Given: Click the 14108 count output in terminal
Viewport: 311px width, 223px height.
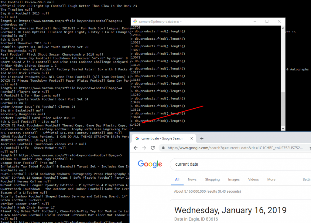Looking at the screenshot, I should pyautogui.click(x=136, y=125).
